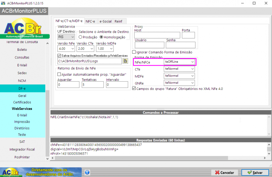
Task: Click the folder browse icon beside Logs path
Action: click(125, 61)
